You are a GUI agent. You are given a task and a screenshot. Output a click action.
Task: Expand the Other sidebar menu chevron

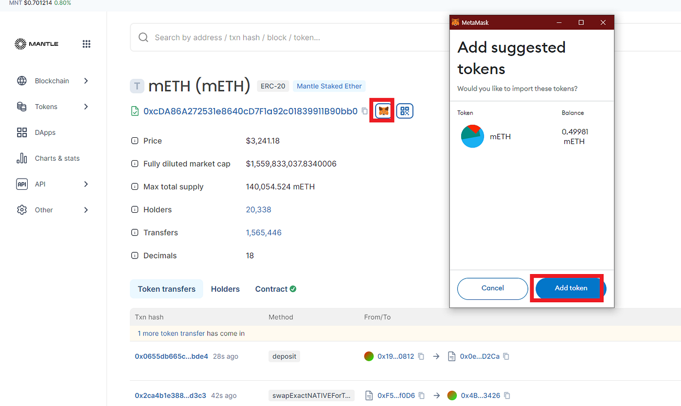[x=86, y=210]
